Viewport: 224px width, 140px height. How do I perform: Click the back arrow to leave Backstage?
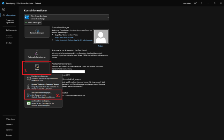4,9
